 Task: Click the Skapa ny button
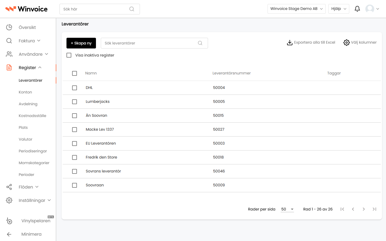point(81,43)
